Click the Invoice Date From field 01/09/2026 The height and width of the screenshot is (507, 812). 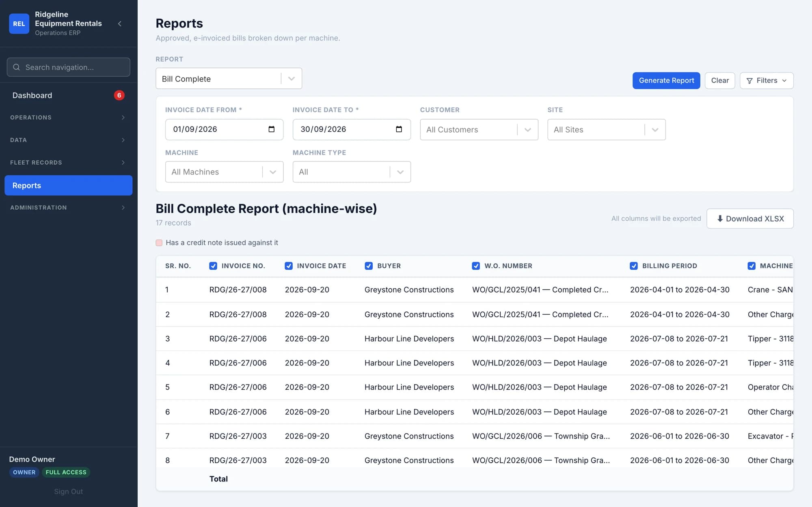coord(224,129)
